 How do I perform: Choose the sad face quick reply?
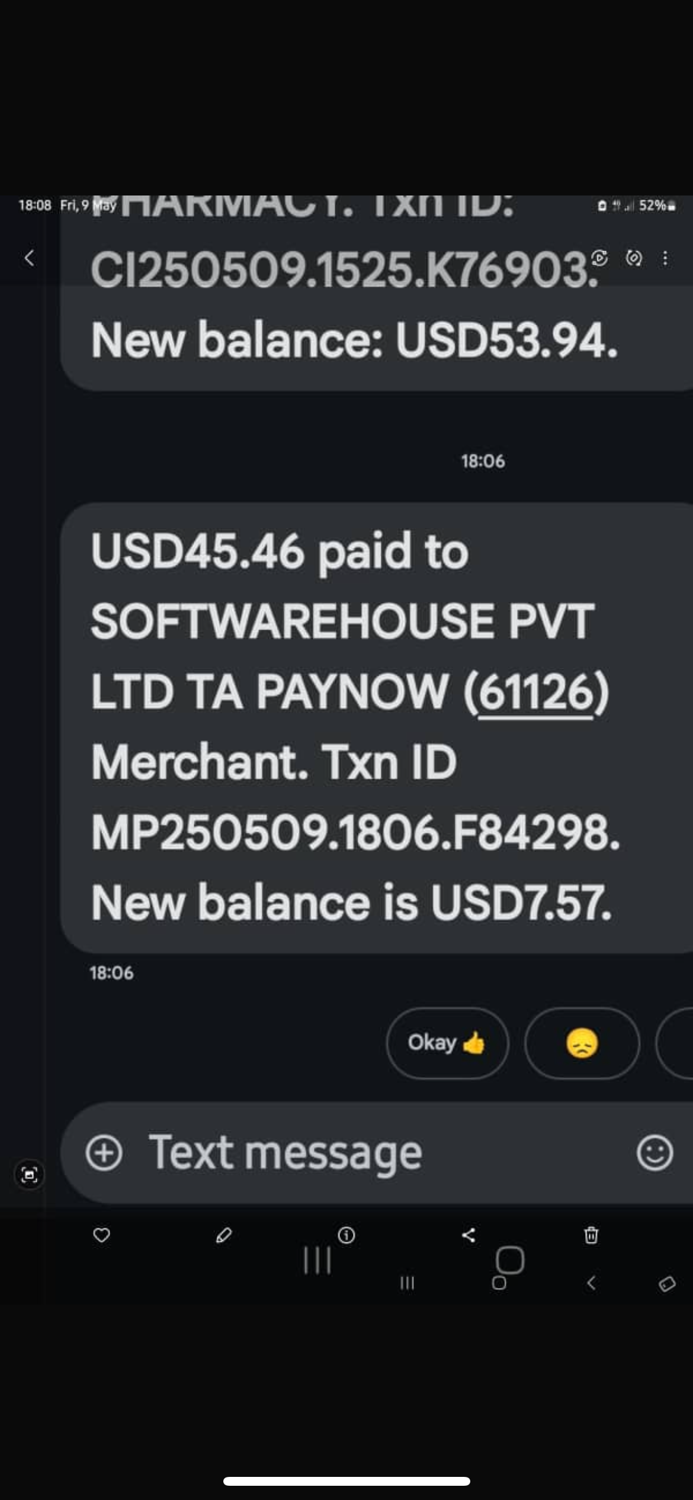click(582, 1043)
